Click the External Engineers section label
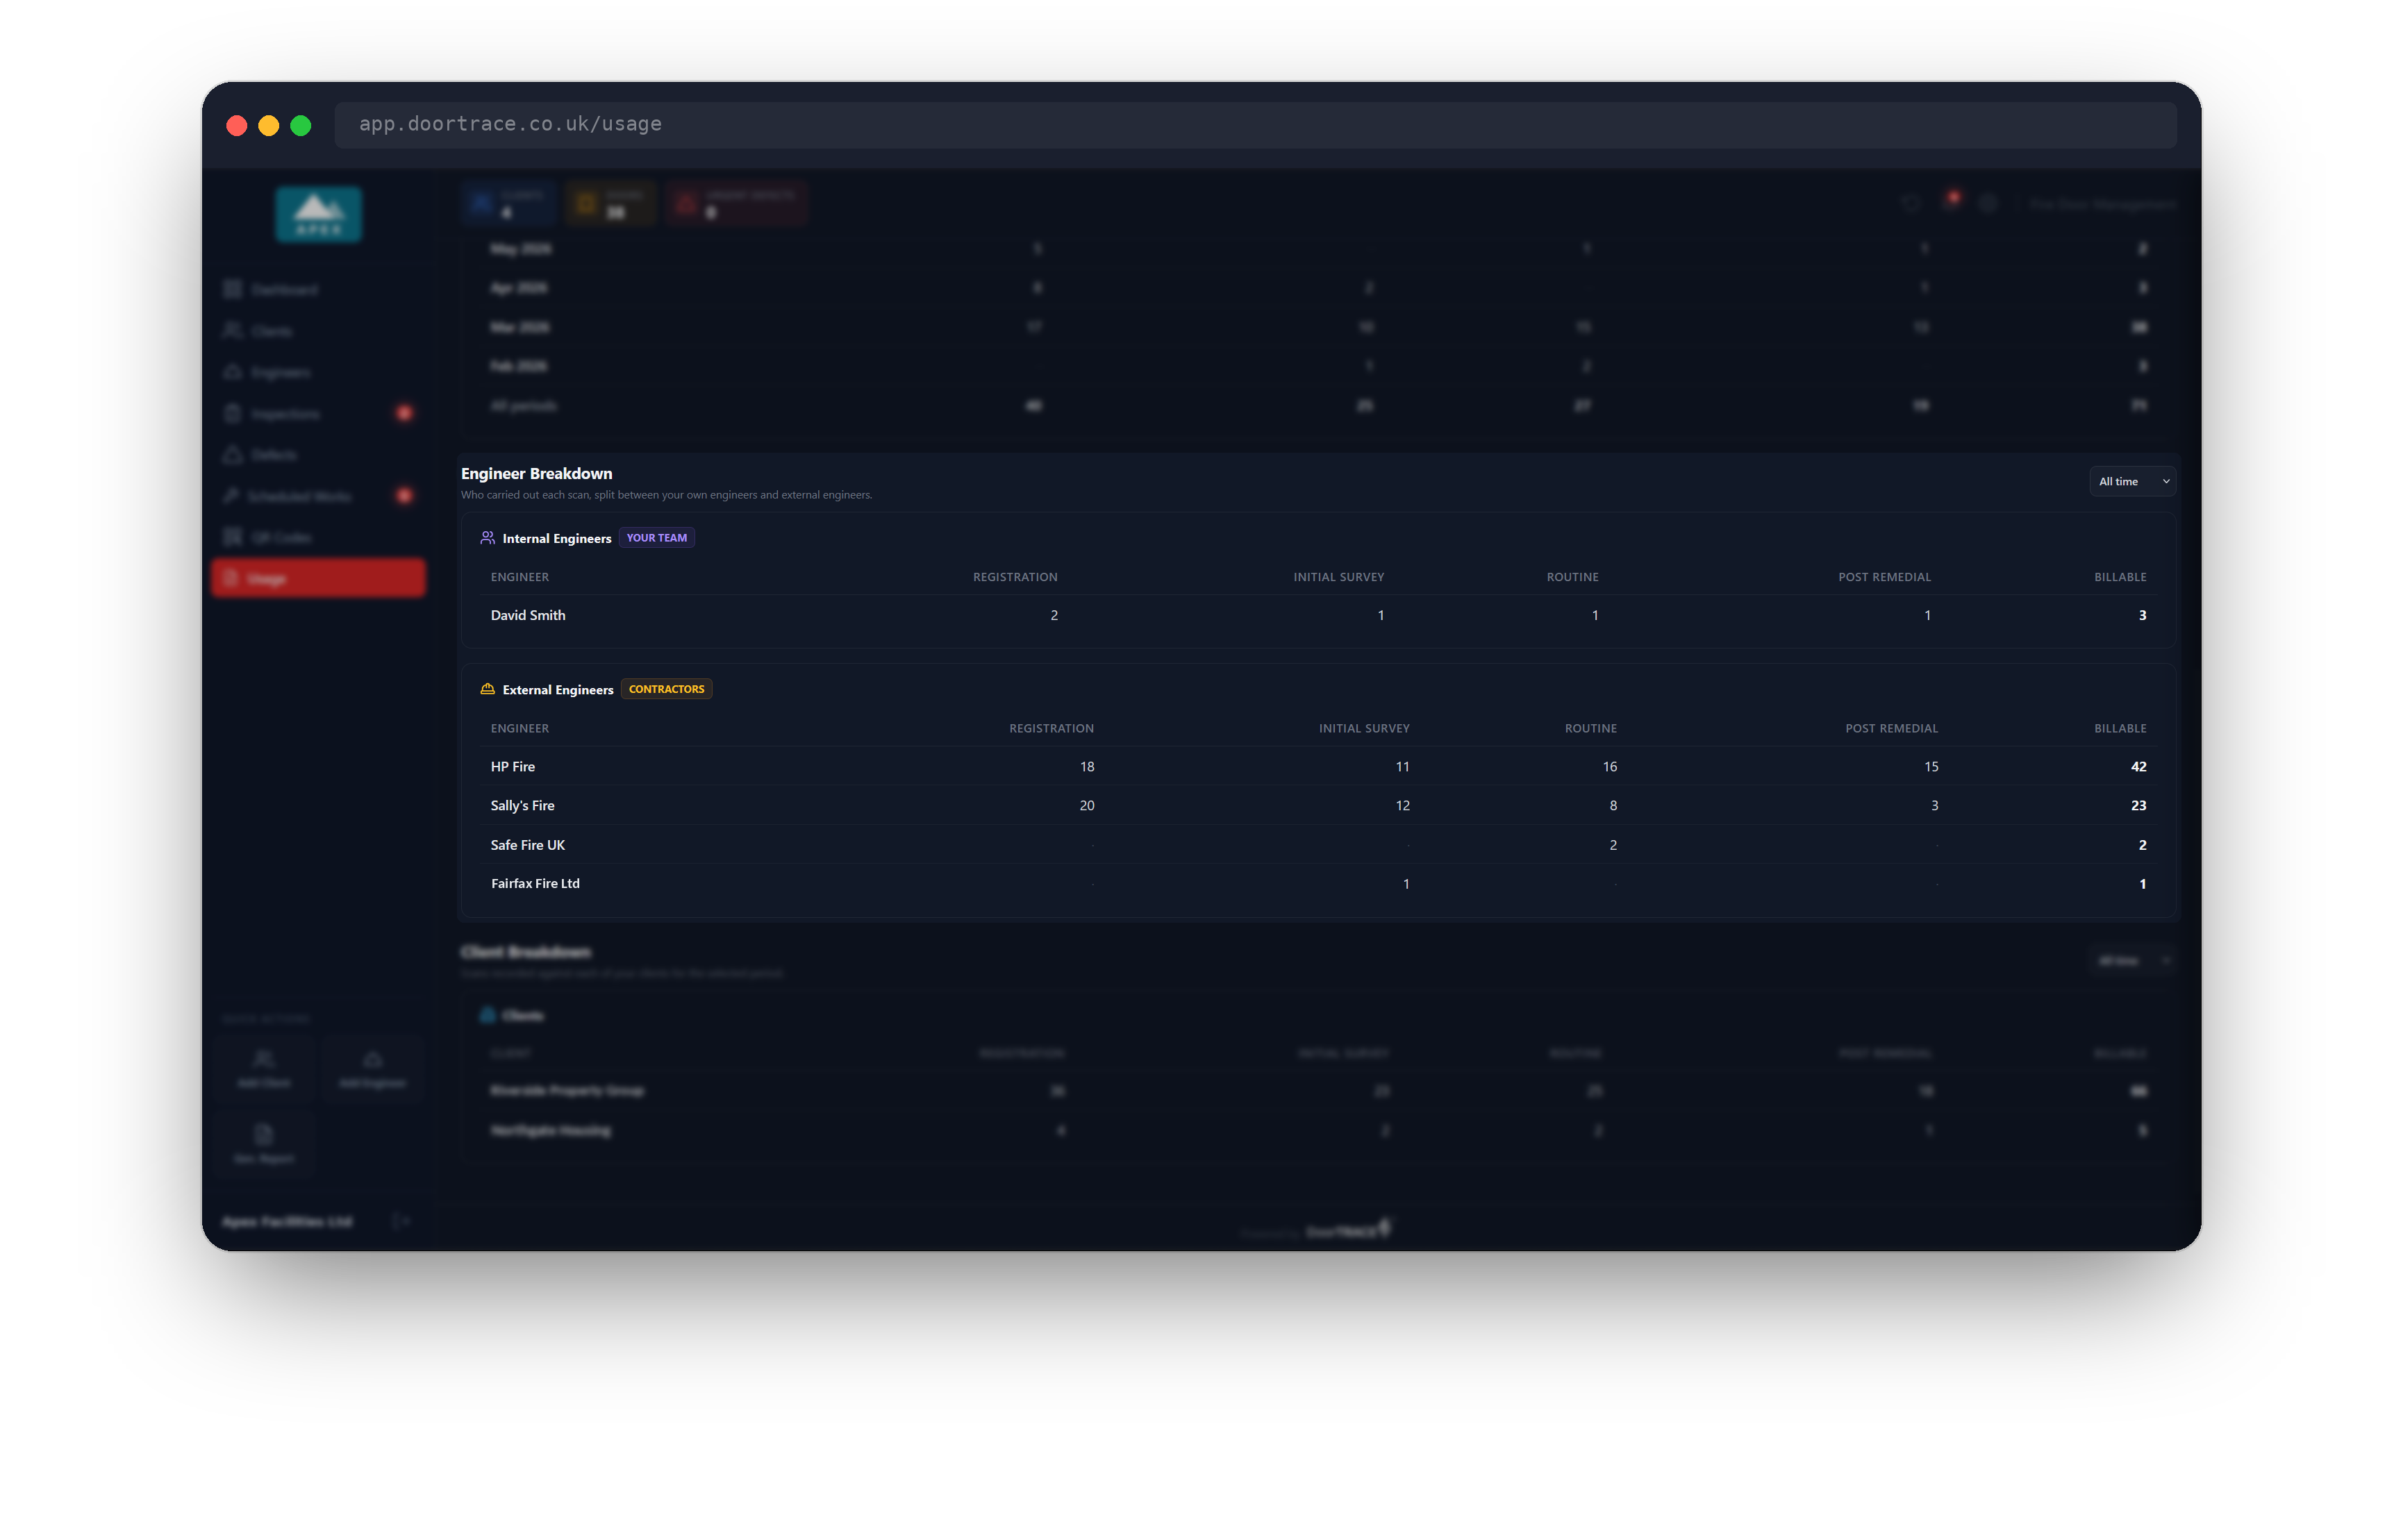Viewport: 2403px width, 1540px height. [x=557, y=689]
